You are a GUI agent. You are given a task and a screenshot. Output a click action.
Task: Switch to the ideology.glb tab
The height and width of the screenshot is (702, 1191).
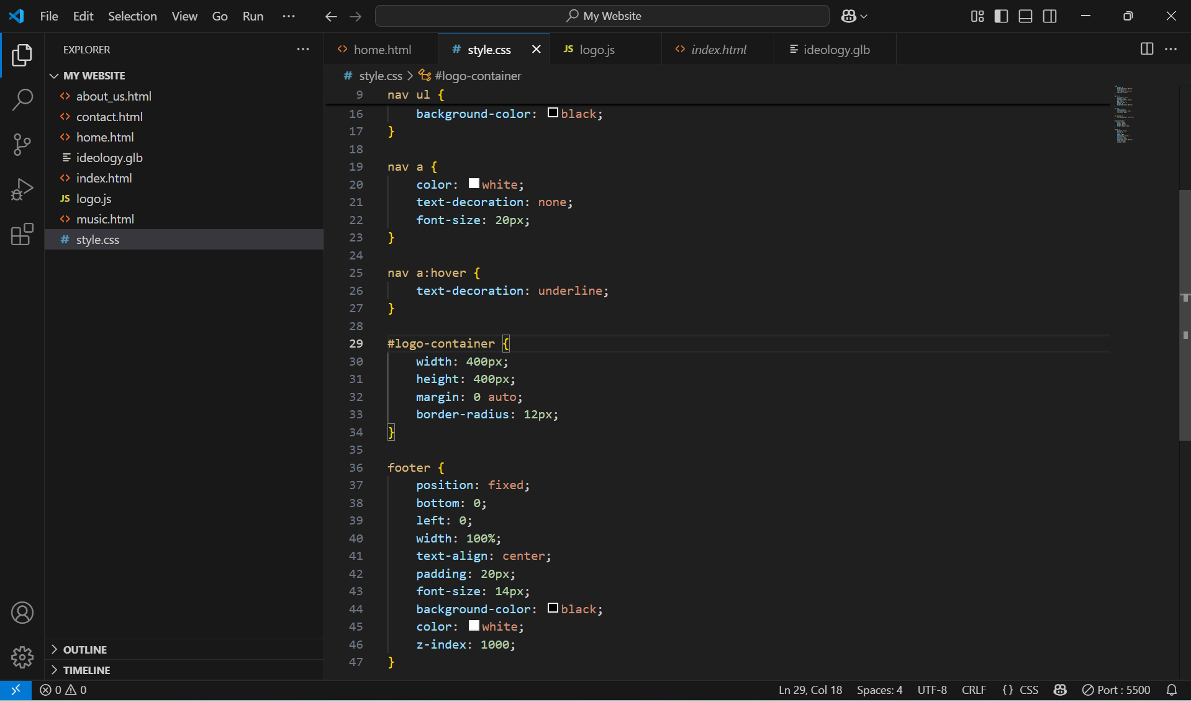(835, 49)
